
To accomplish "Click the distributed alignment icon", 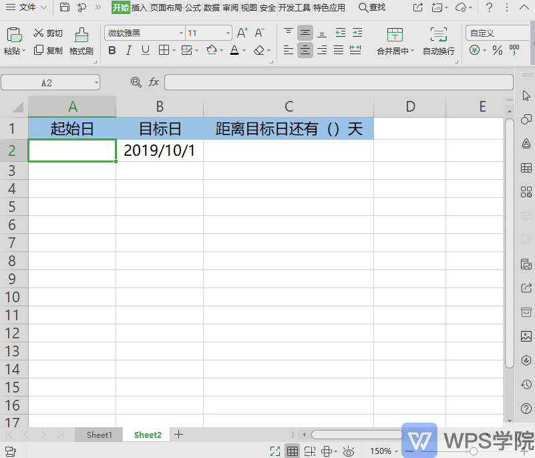I will point(355,50).
